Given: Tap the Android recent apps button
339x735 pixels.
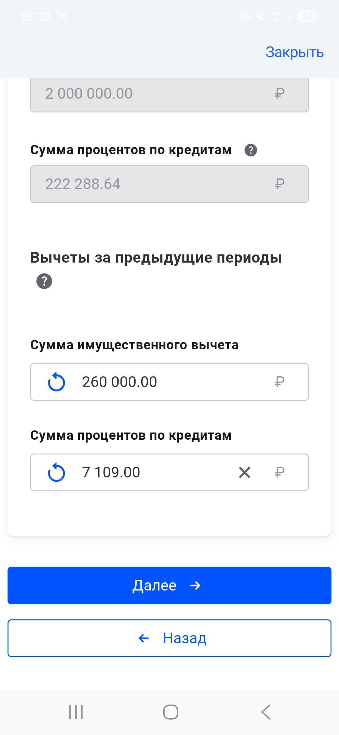Looking at the screenshot, I should pyautogui.click(x=76, y=712).
